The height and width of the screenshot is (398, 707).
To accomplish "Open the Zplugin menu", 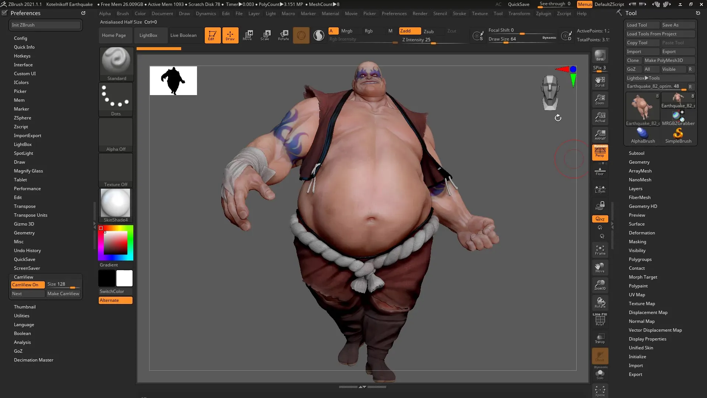I will [544, 14].
